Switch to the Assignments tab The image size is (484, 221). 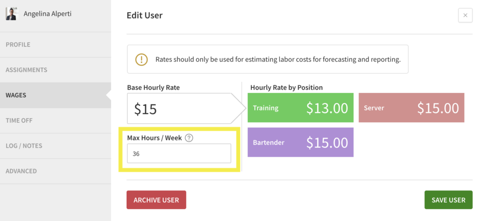point(26,70)
